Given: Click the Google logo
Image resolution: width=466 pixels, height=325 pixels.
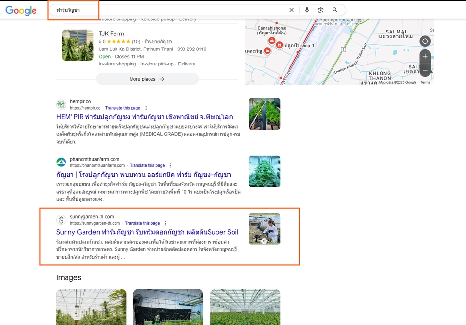Looking at the screenshot, I should [21, 10].
